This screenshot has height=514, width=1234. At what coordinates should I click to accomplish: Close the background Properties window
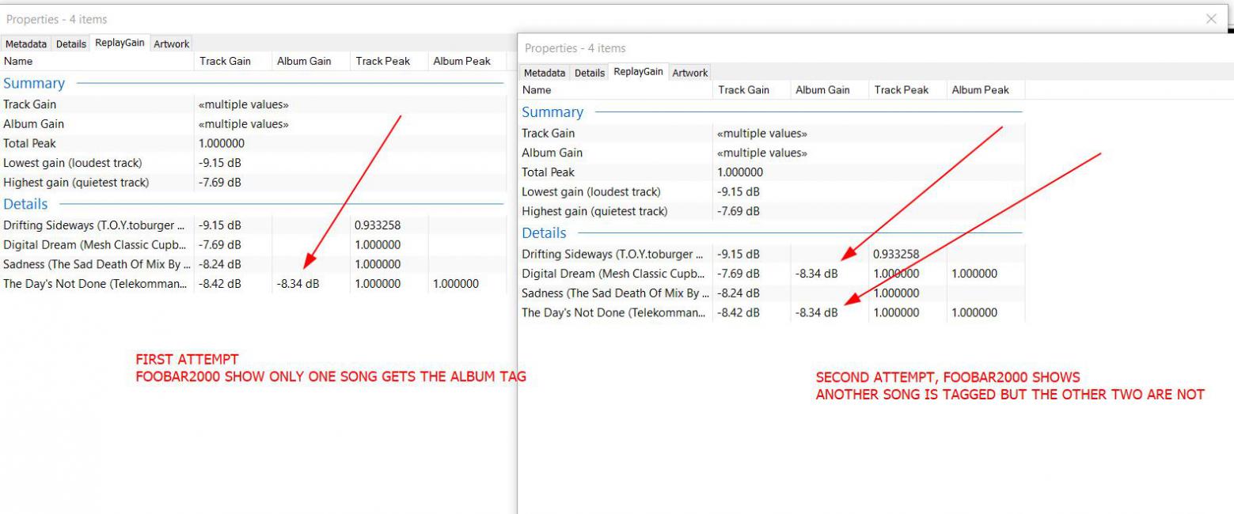1210,19
